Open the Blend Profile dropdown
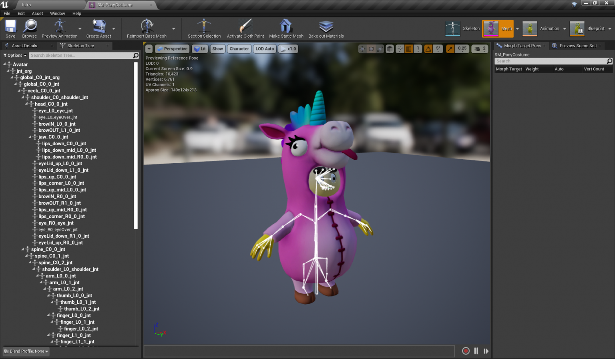 click(26, 351)
